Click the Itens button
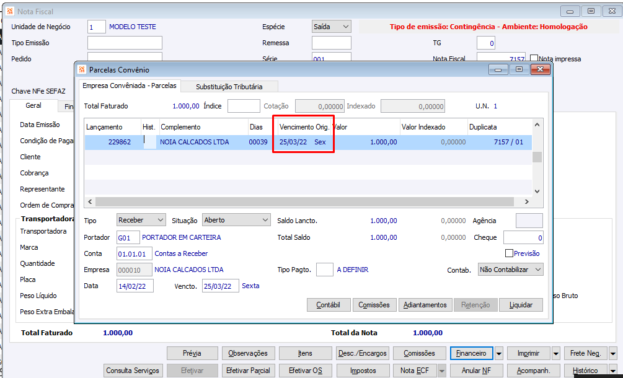The image size is (623, 378). coord(305,353)
